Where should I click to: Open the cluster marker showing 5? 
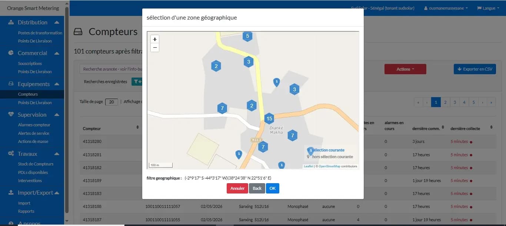click(247, 36)
